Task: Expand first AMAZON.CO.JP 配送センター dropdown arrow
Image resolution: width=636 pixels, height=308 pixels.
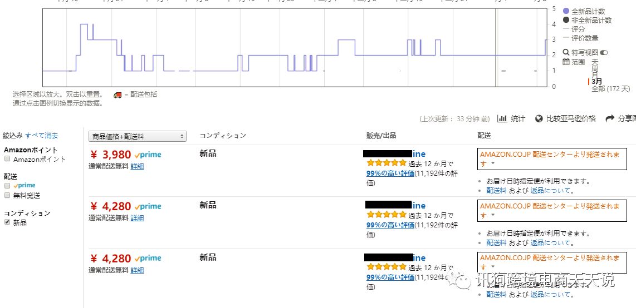Action: click(493, 163)
